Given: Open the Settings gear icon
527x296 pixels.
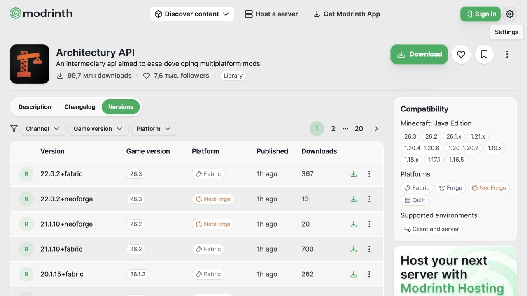Looking at the screenshot, I should tap(510, 14).
